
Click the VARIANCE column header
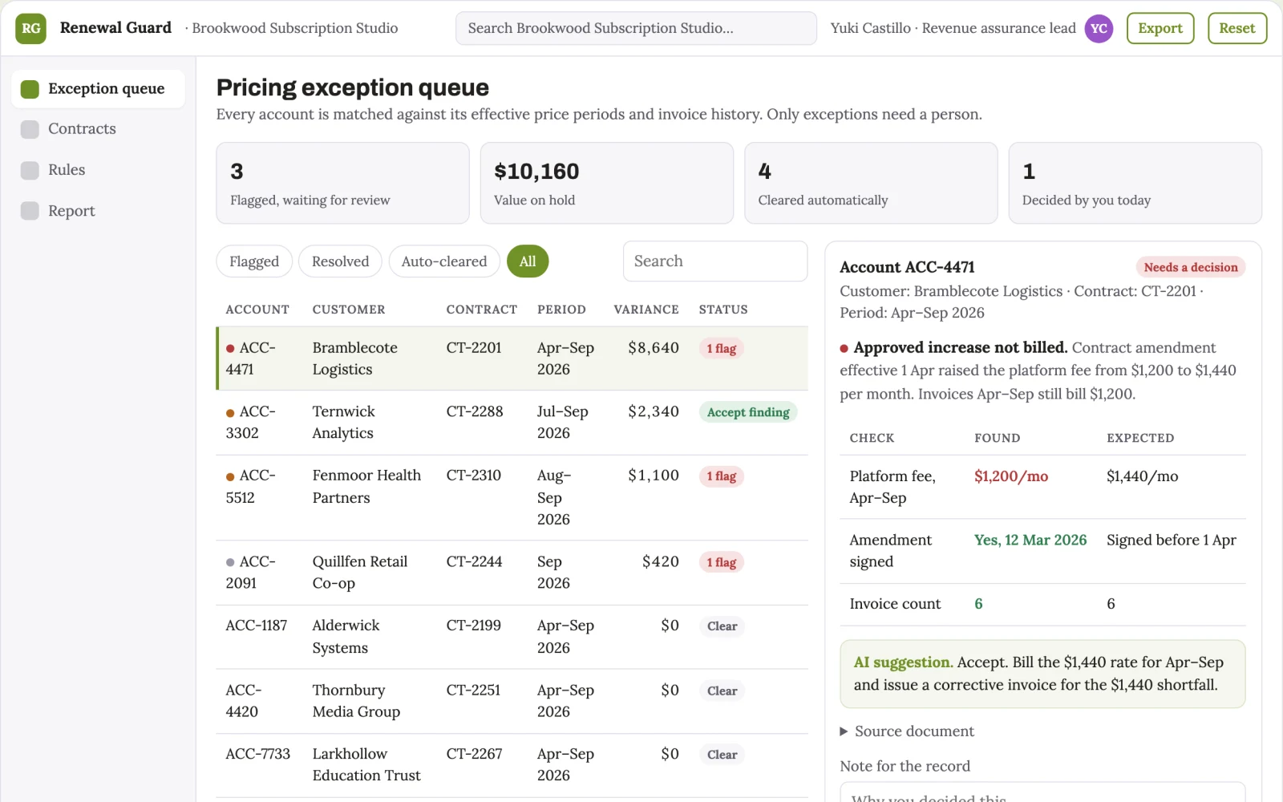coord(646,310)
